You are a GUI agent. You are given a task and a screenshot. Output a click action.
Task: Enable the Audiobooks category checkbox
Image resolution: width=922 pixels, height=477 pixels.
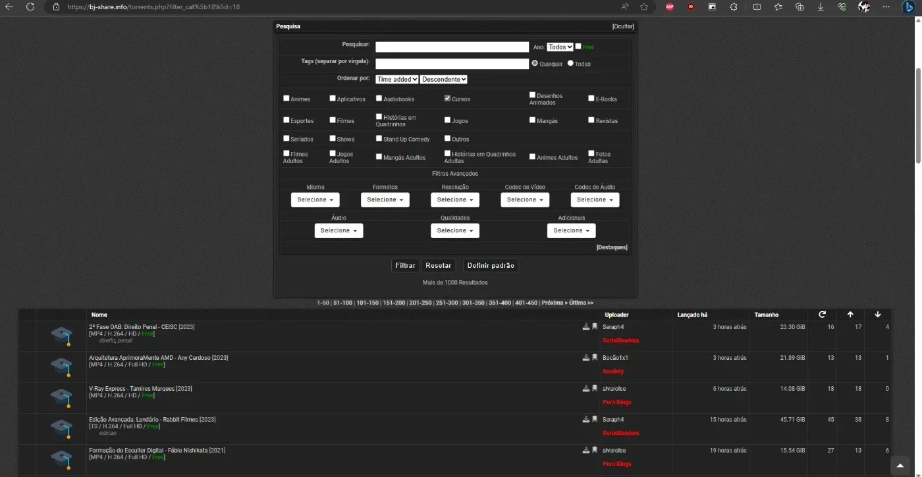coord(379,98)
